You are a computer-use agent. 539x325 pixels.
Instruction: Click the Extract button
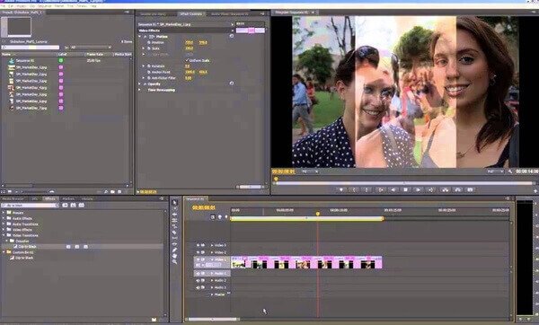click(x=457, y=189)
